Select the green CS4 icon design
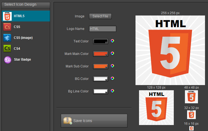This screenshot has height=131, width=208. (26, 49)
